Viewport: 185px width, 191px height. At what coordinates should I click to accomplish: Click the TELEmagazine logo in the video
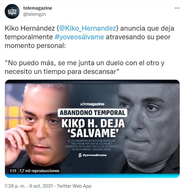tap(92, 104)
